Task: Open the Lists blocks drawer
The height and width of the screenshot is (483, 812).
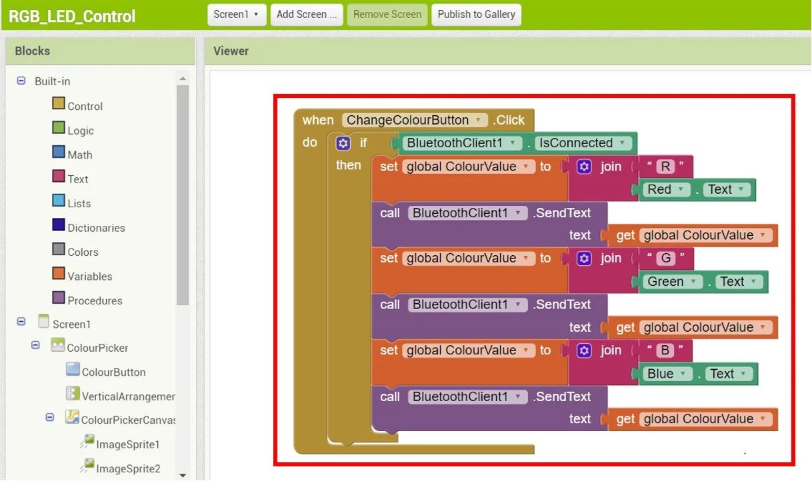Action: [x=77, y=203]
